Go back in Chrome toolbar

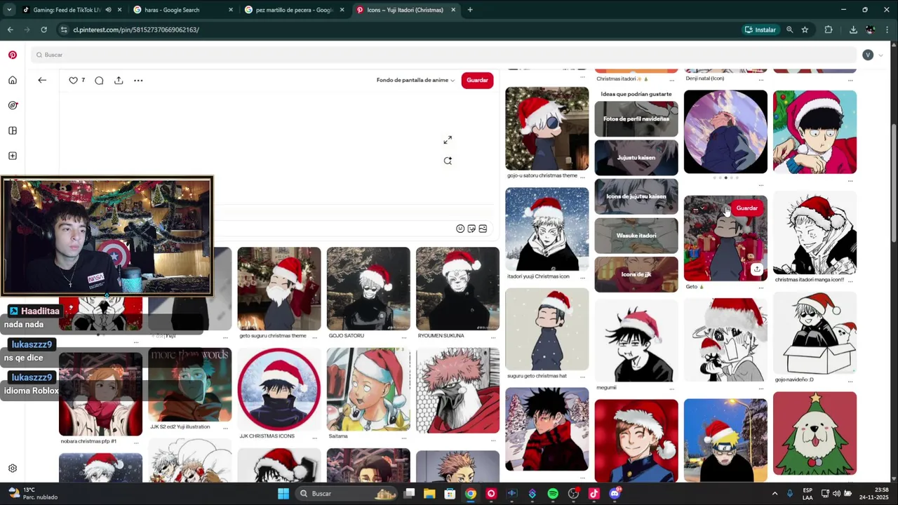tap(10, 29)
